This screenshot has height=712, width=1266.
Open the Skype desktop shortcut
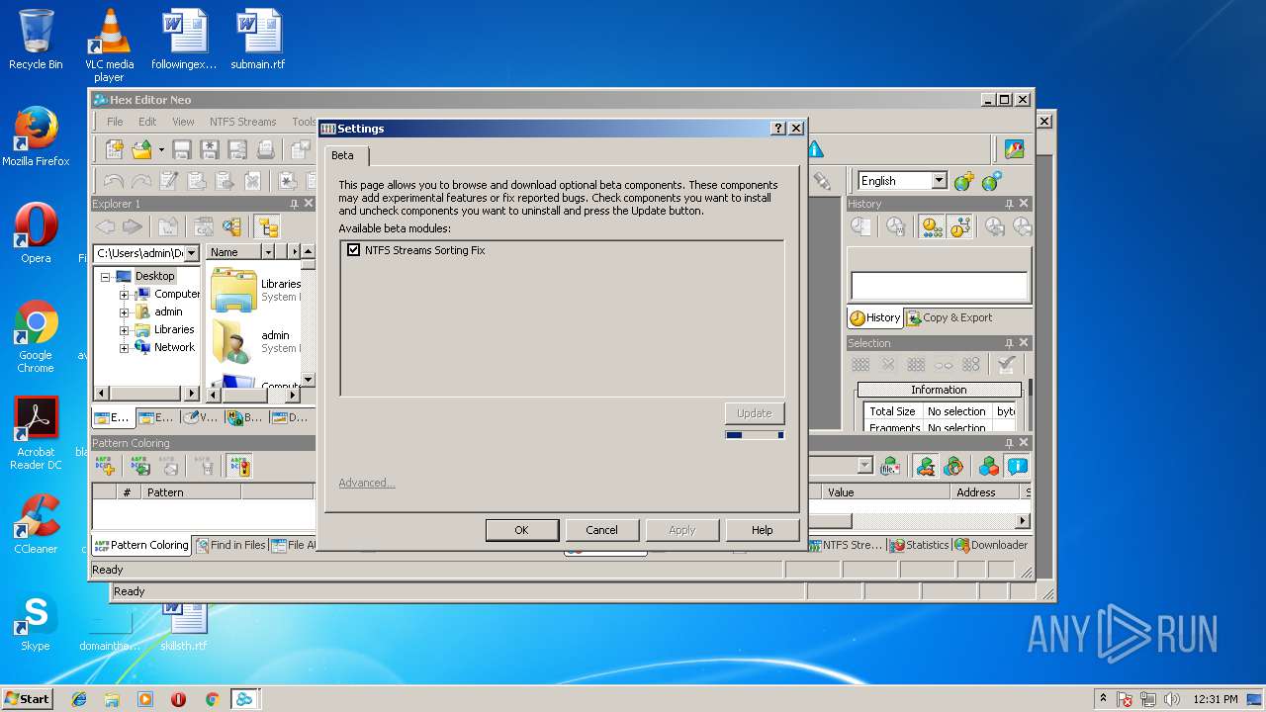point(36,621)
